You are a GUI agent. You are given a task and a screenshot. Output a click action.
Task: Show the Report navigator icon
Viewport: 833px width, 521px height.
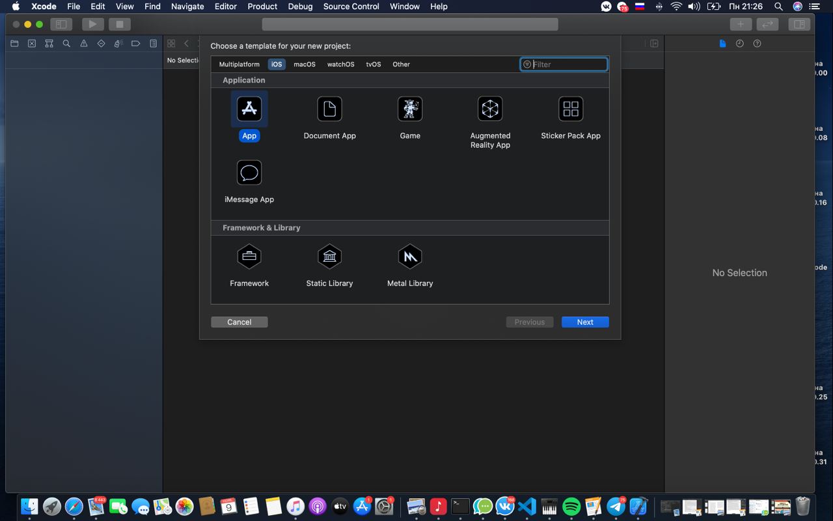[x=153, y=44]
